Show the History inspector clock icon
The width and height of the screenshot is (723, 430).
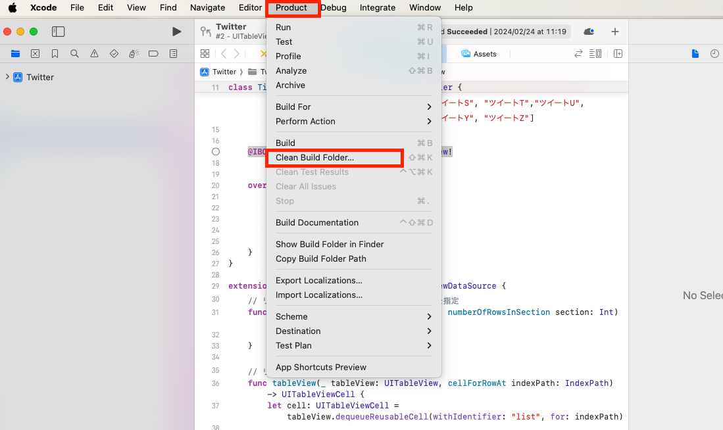tap(714, 53)
